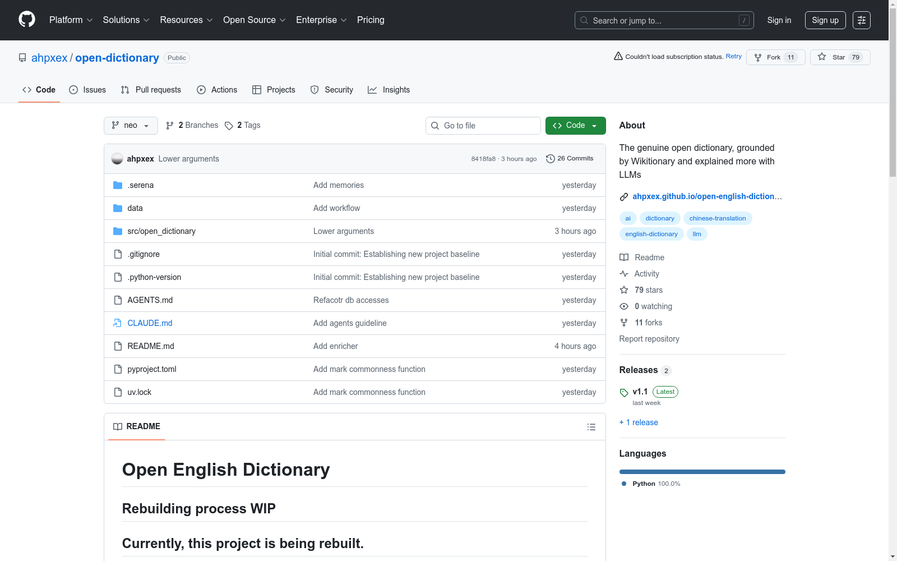The width and height of the screenshot is (897, 561).
Task: Open the green Code clone dropdown
Action: click(576, 126)
